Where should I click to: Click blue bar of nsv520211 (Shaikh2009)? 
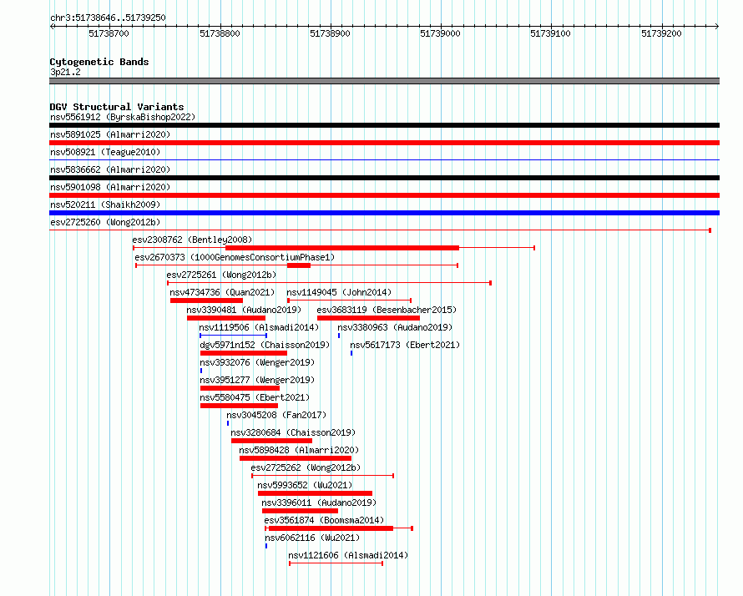coord(384,213)
